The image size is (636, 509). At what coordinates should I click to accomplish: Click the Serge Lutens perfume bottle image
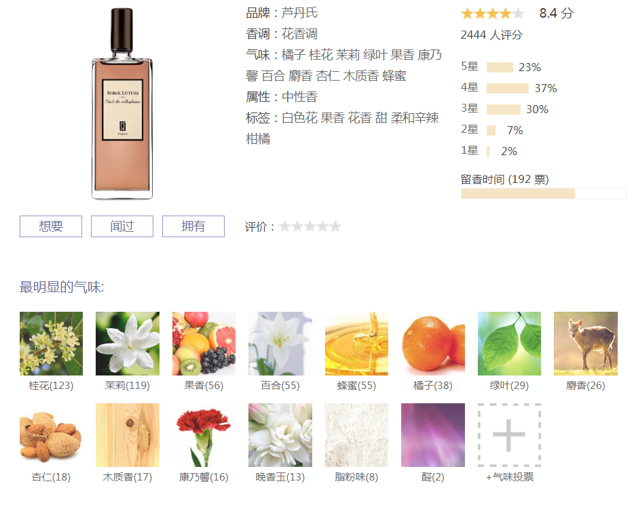tap(122, 104)
